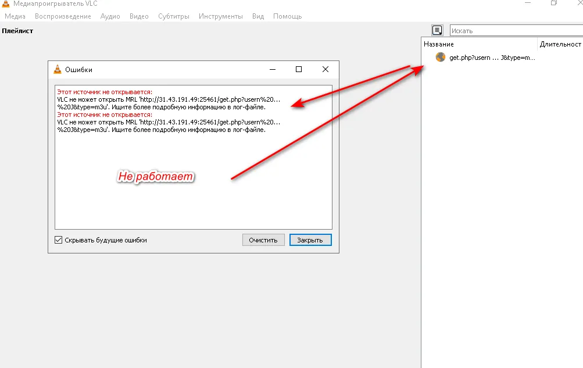This screenshot has width=583, height=368.
Task: Open the Субтитры menu
Action: click(174, 16)
